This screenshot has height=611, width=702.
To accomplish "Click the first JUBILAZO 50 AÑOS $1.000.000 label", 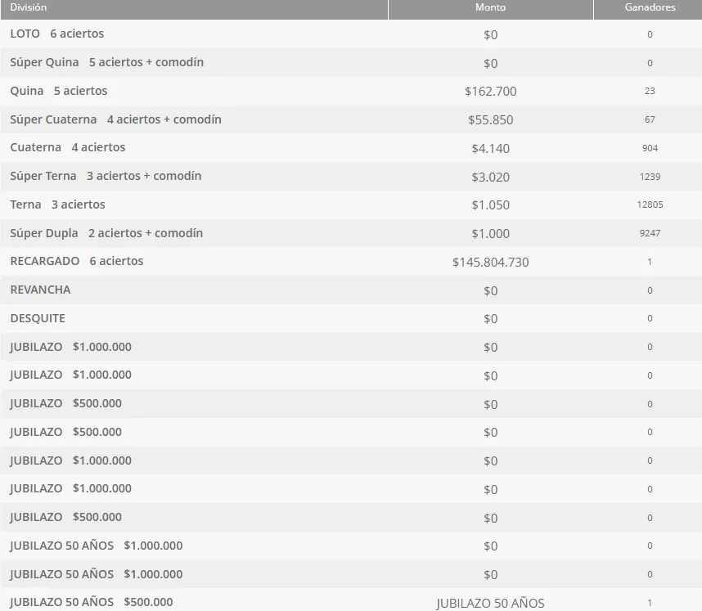I will point(97,546).
